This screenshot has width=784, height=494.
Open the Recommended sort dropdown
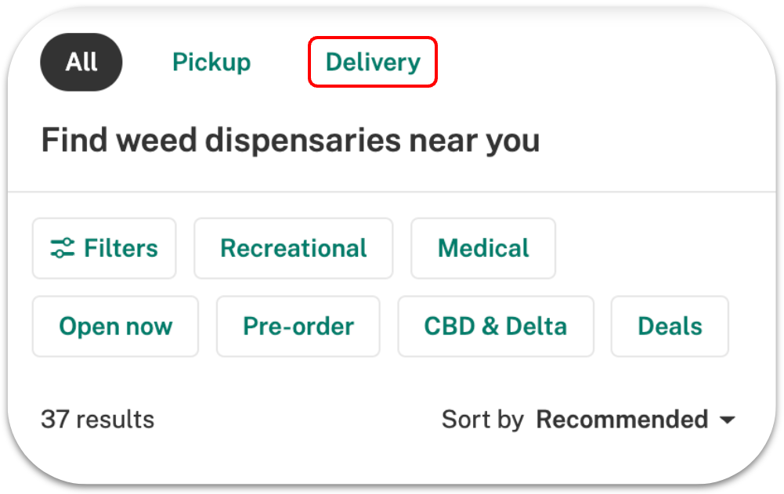point(635,419)
